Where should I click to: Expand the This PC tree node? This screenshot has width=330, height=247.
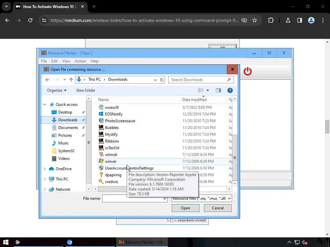(x=44, y=179)
